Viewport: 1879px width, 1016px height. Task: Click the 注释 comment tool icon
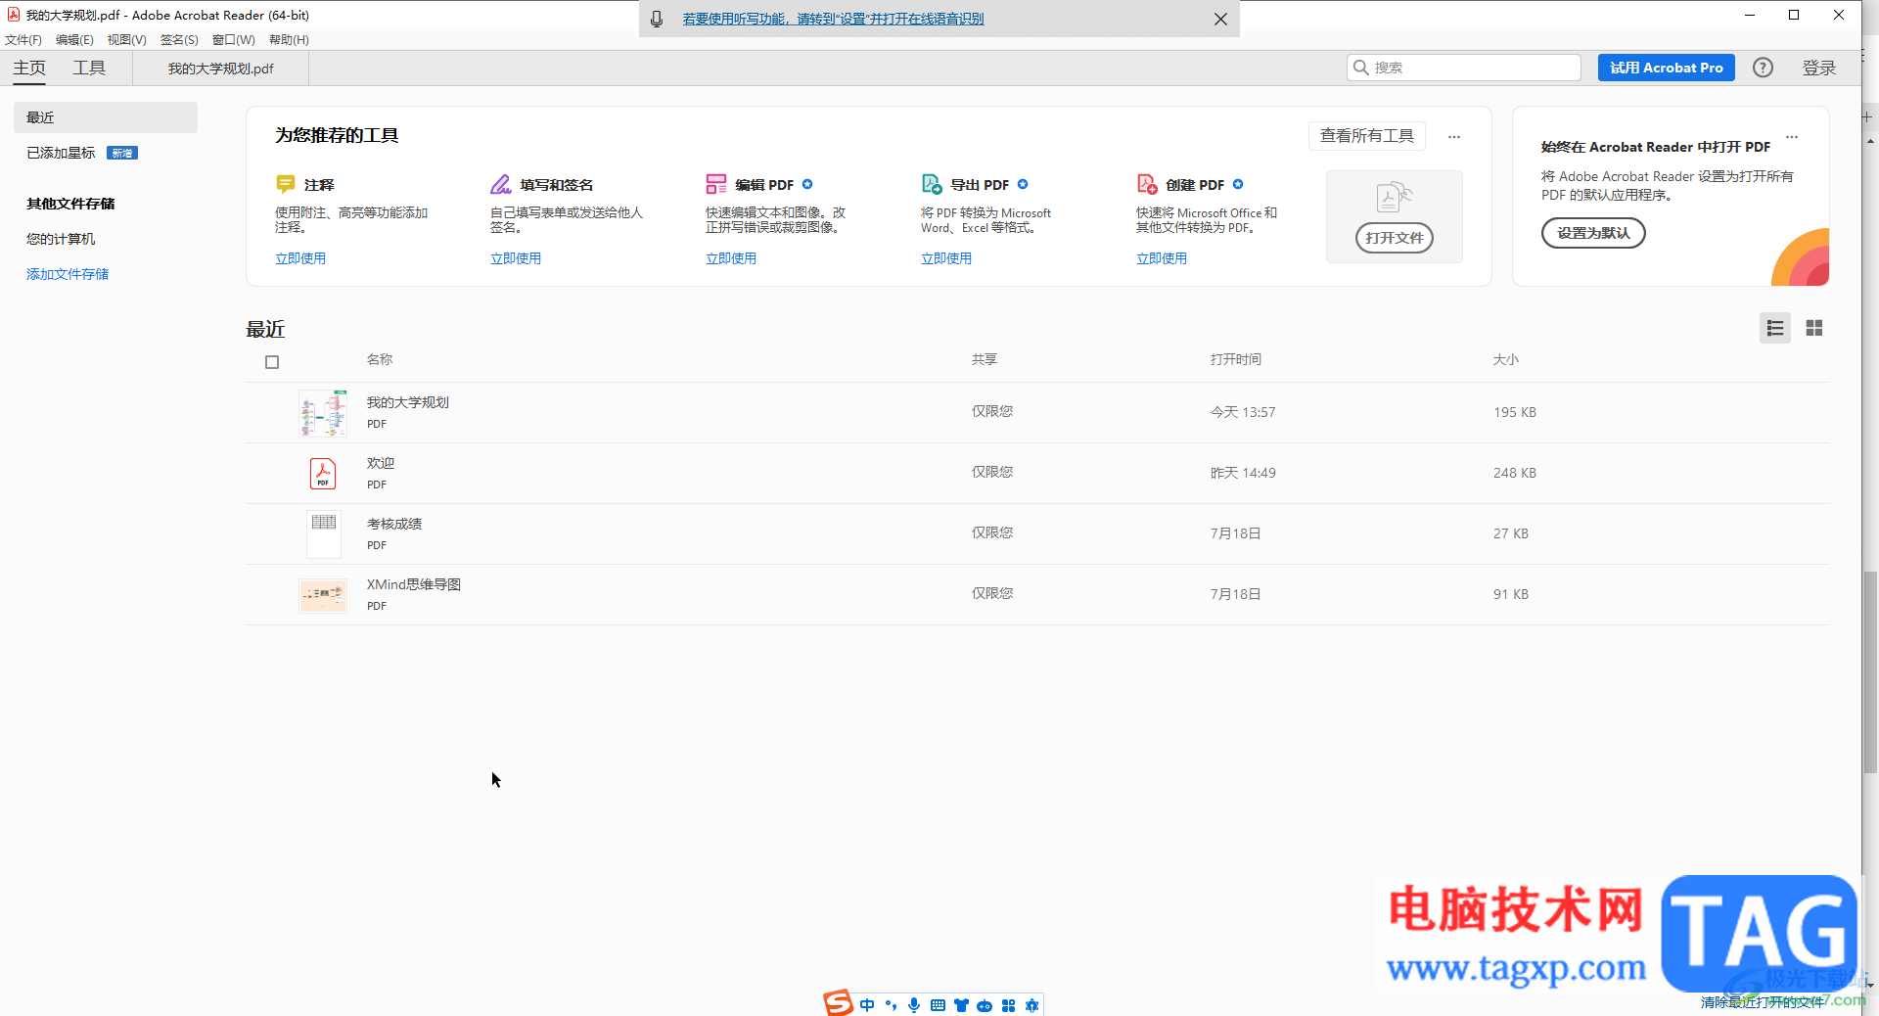tap(285, 184)
